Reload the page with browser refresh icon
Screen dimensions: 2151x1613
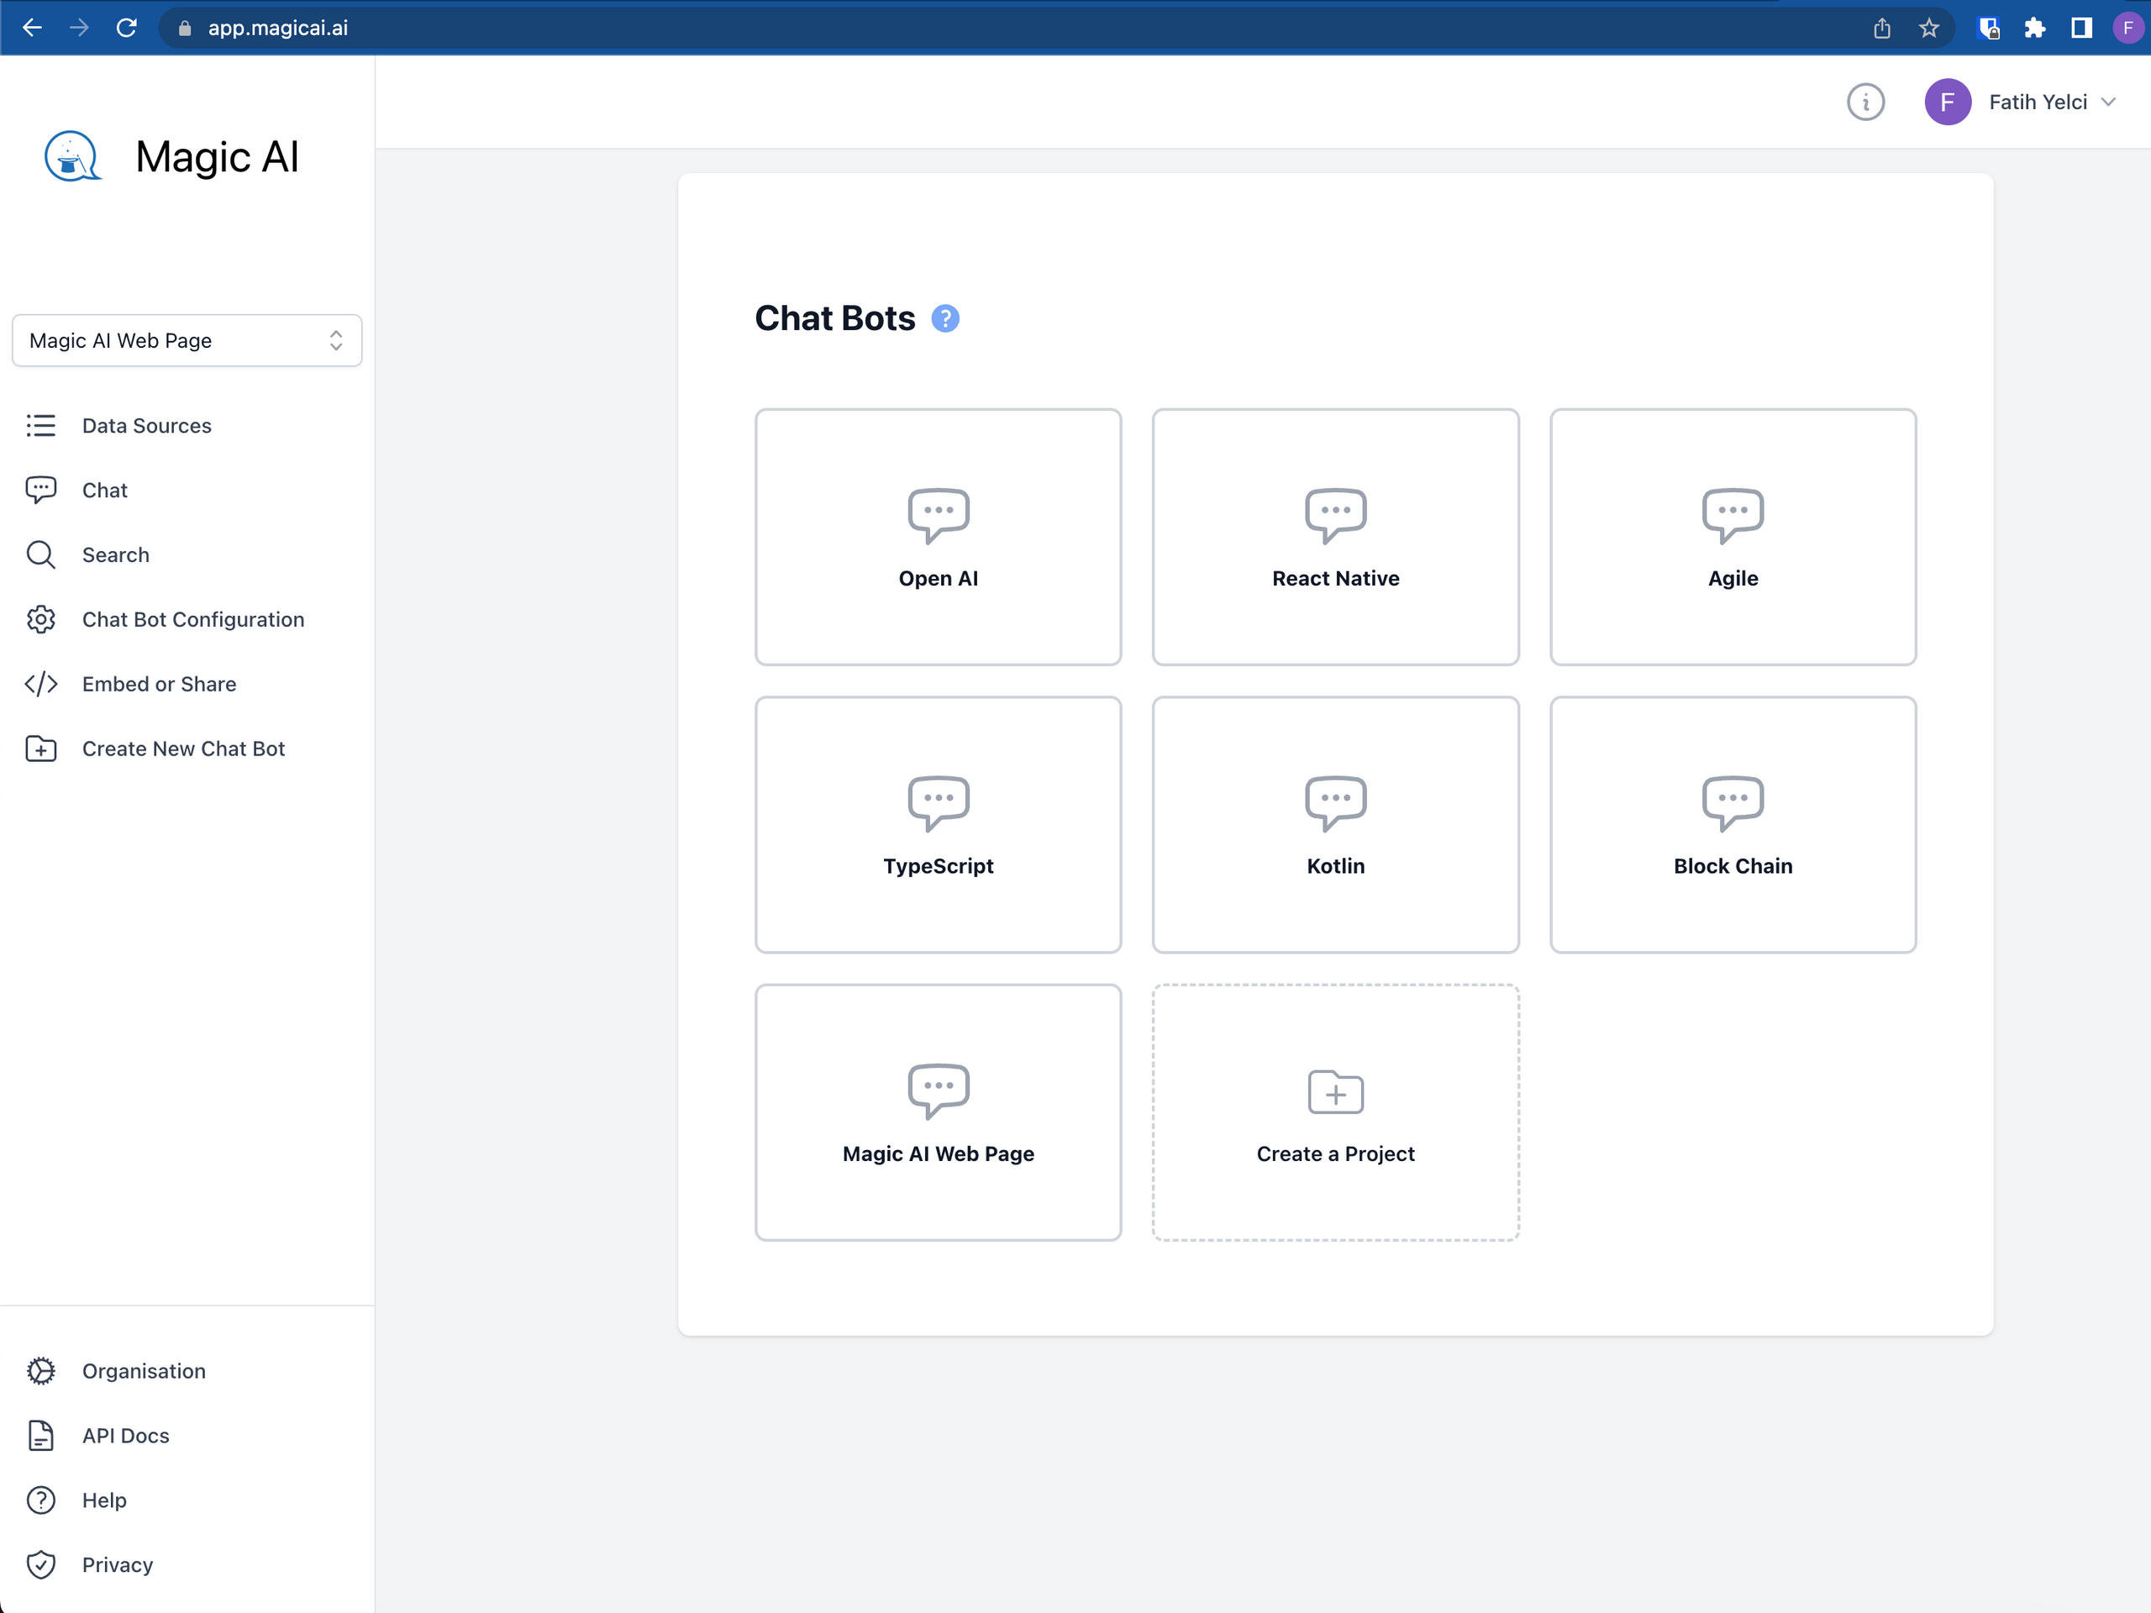[x=126, y=27]
